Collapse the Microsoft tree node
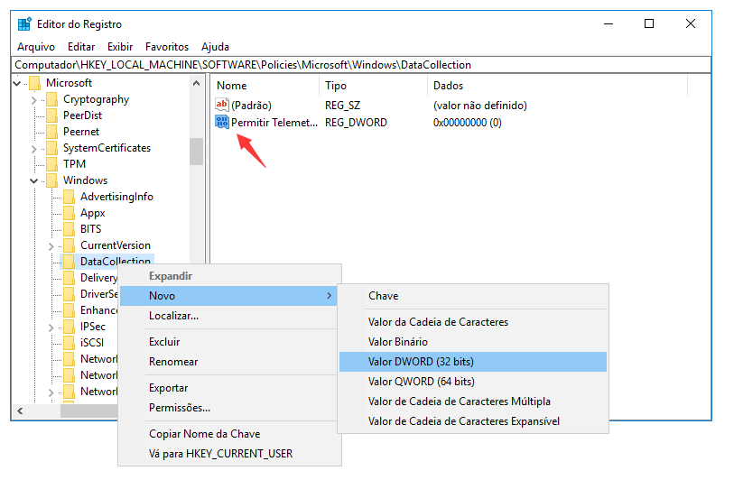This screenshot has width=734, height=480. (x=17, y=83)
